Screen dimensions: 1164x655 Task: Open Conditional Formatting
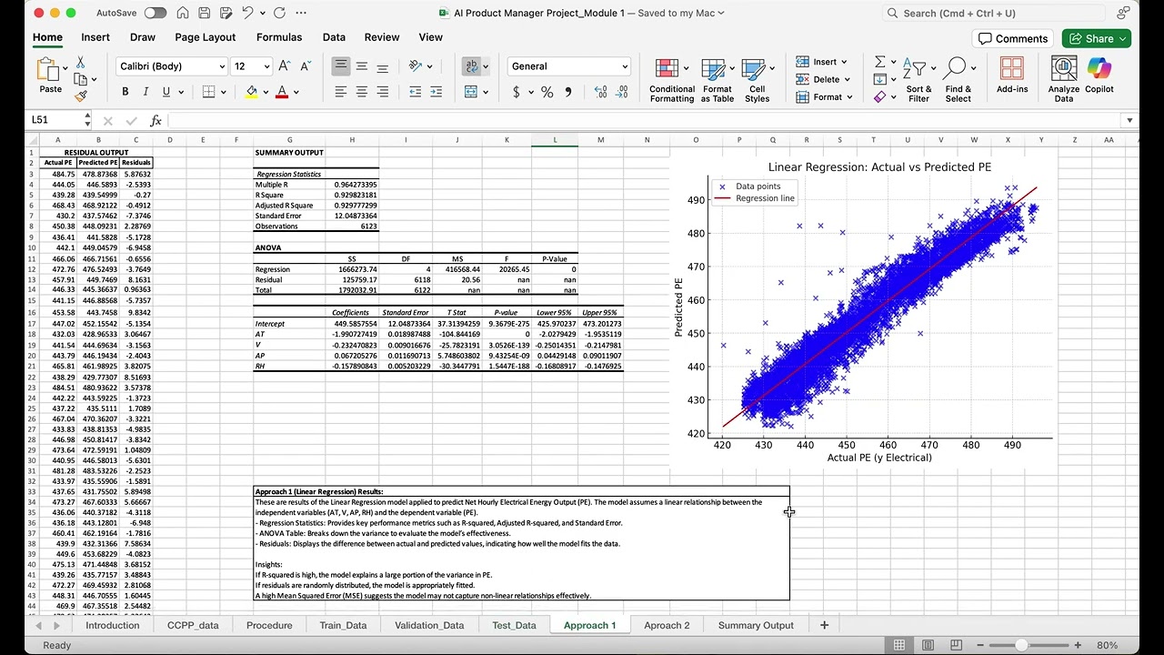click(672, 80)
